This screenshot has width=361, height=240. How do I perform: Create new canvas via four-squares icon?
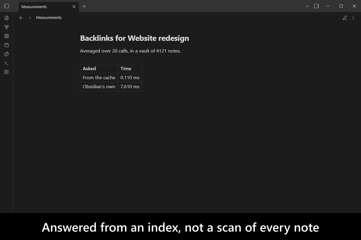7,36
